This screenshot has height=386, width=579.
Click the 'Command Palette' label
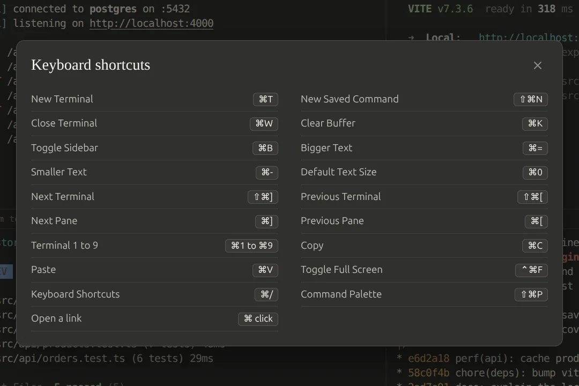pyautogui.click(x=341, y=294)
